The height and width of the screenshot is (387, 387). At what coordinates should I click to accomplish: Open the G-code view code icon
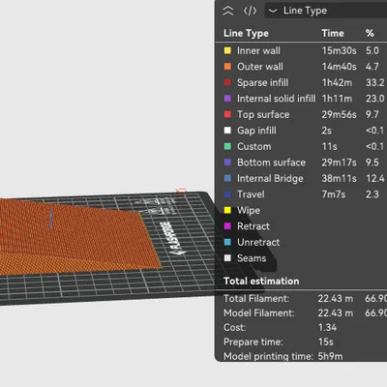click(x=250, y=11)
